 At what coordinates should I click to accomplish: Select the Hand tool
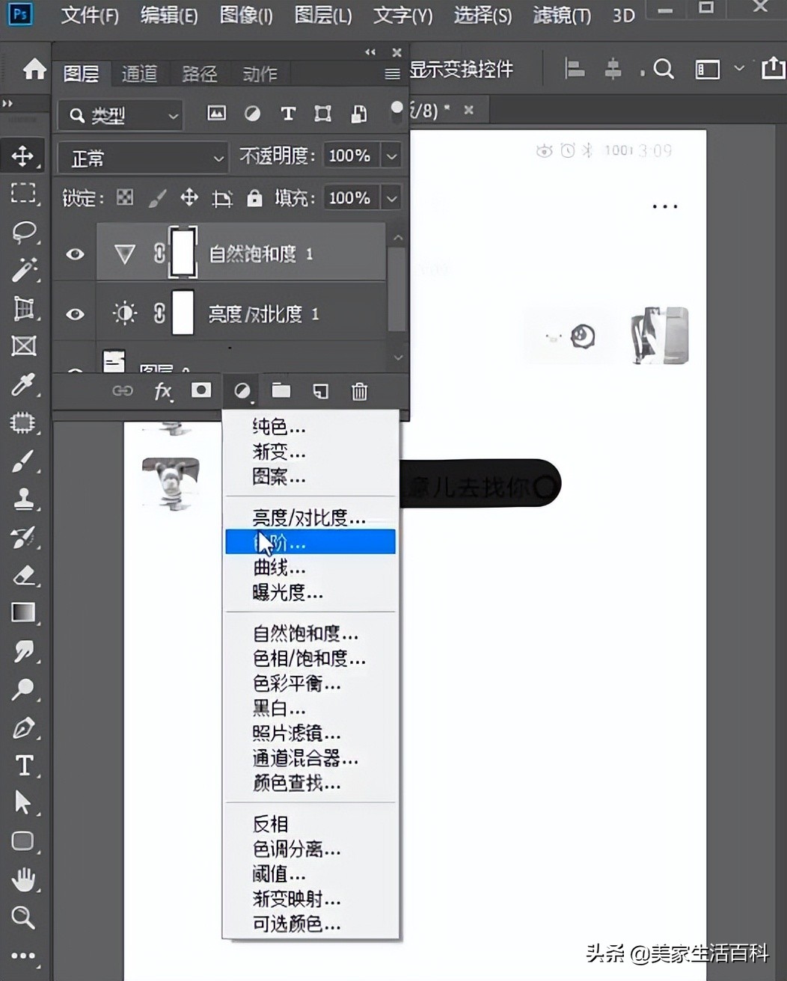pos(23,880)
